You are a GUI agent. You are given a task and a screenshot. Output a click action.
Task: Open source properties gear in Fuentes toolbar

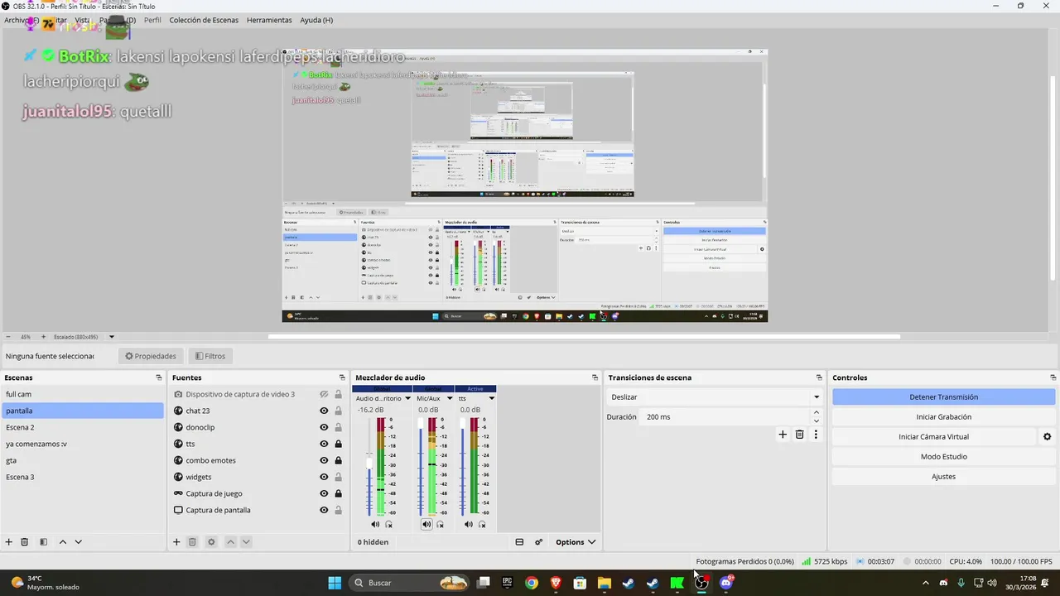(211, 542)
